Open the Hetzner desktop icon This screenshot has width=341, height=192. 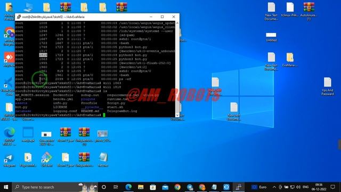[x=103, y=159]
